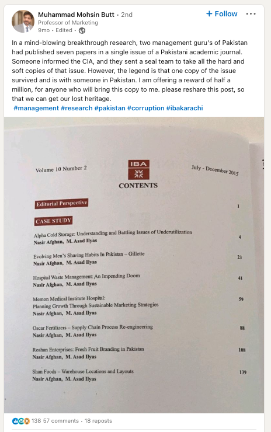Click the #management hashtag
This screenshot has height=432, width=271.
pos(36,108)
